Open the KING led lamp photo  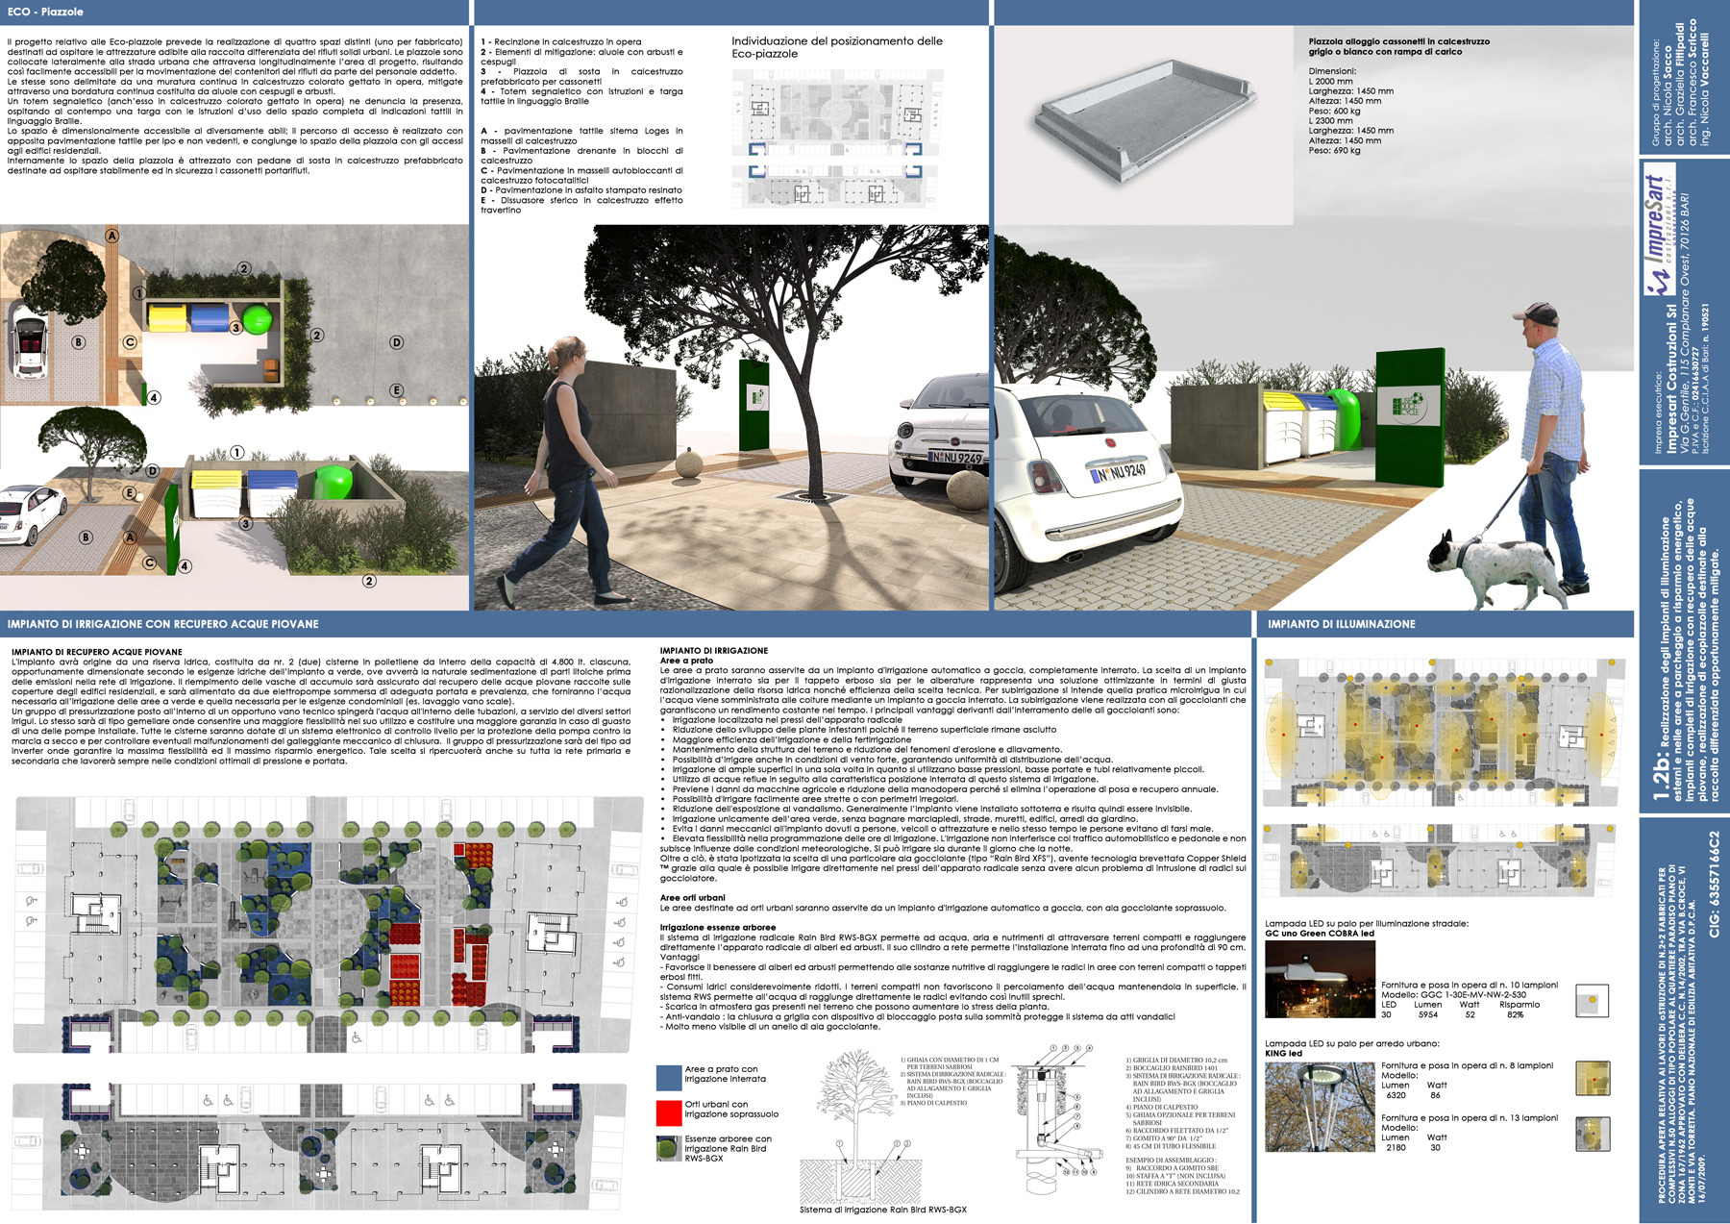click(1319, 1106)
